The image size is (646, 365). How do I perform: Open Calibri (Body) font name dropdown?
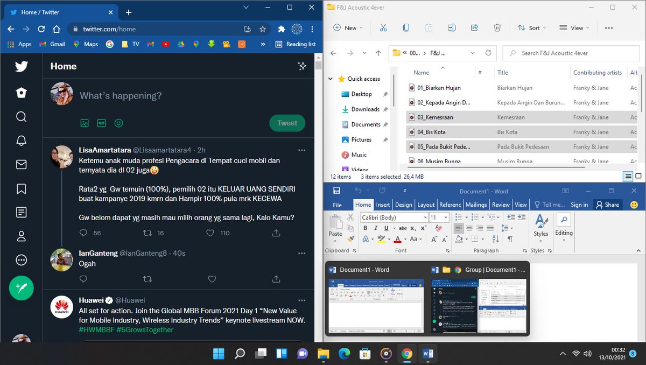coord(425,217)
